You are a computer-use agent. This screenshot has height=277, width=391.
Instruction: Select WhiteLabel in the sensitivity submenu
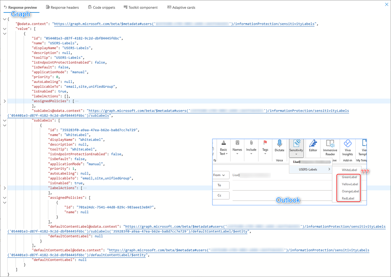(x=349, y=170)
